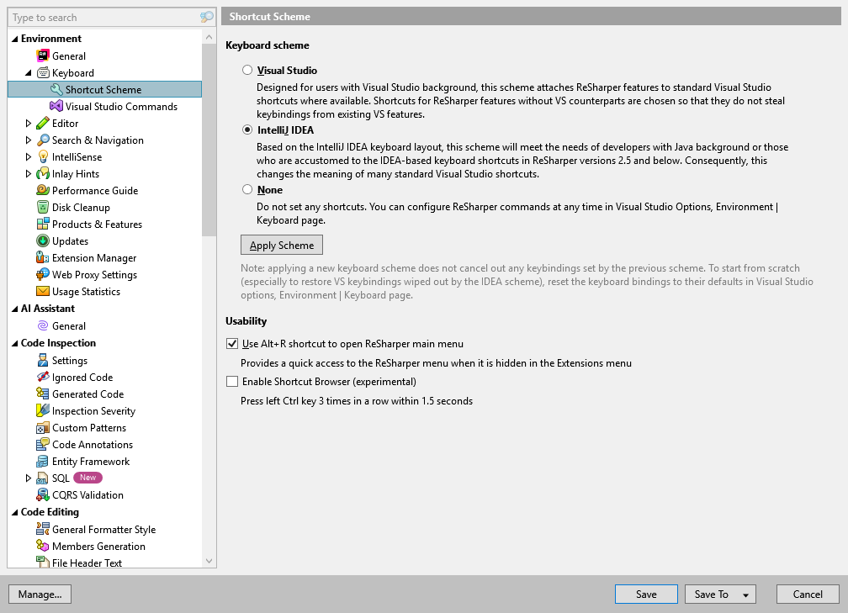Select the Visual Studio keyboard scheme
This screenshot has width=848, height=613.
pyautogui.click(x=247, y=71)
